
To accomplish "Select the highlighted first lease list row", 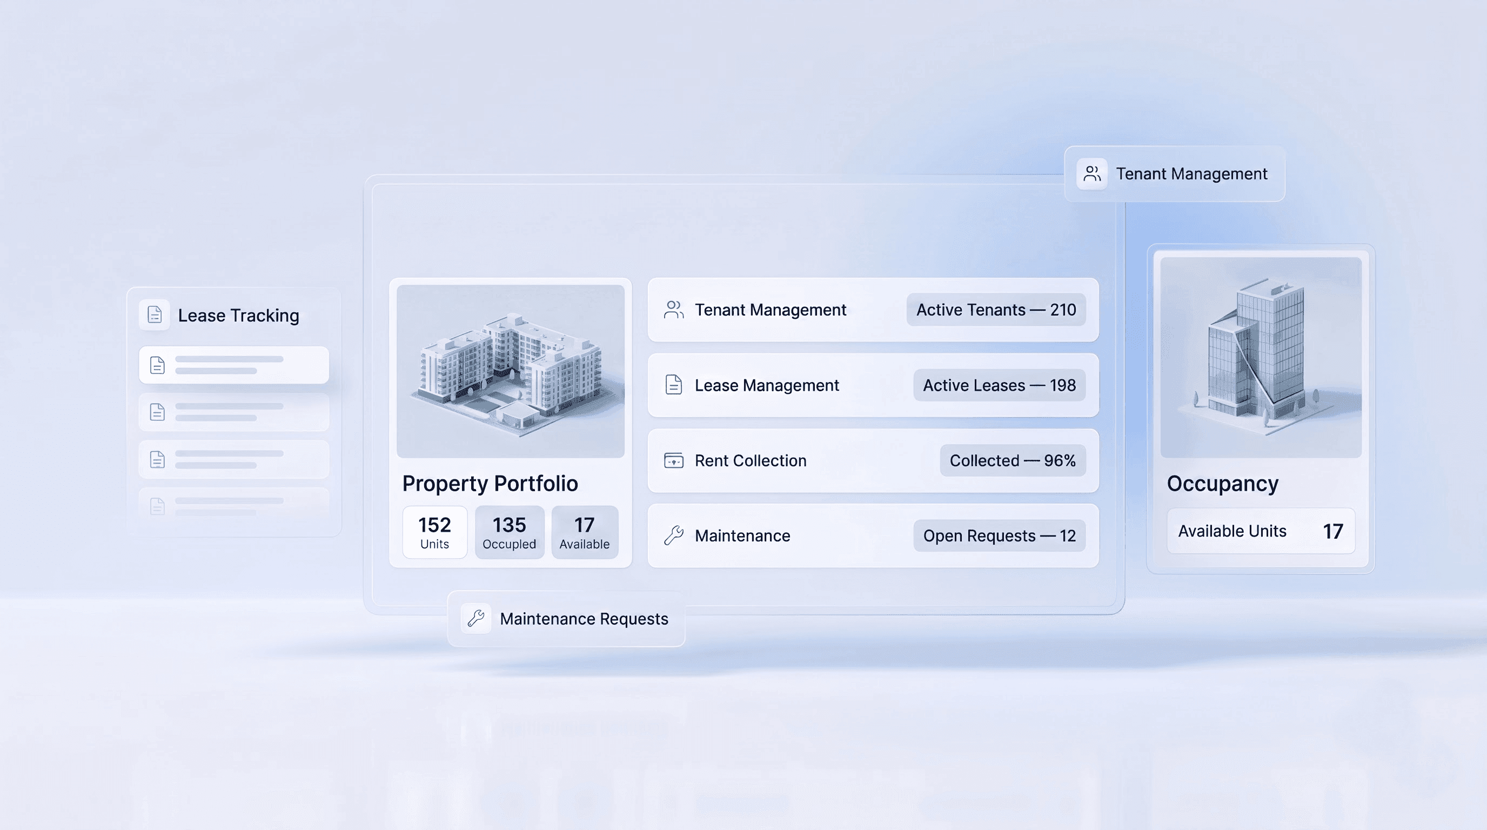I will click(x=234, y=365).
